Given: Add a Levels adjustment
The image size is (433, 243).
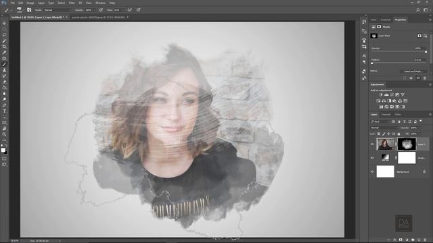Looking at the screenshot, I should pyautogui.click(x=386, y=94).
